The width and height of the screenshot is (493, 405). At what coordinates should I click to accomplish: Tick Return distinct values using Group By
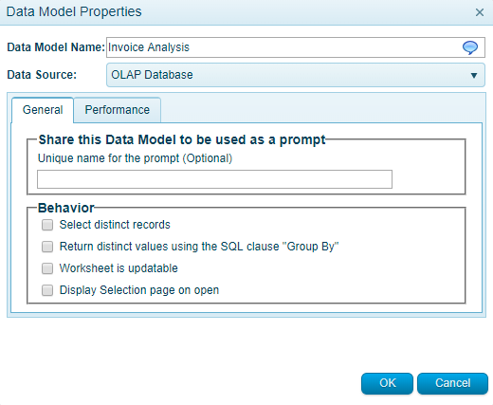click(47, 247)
